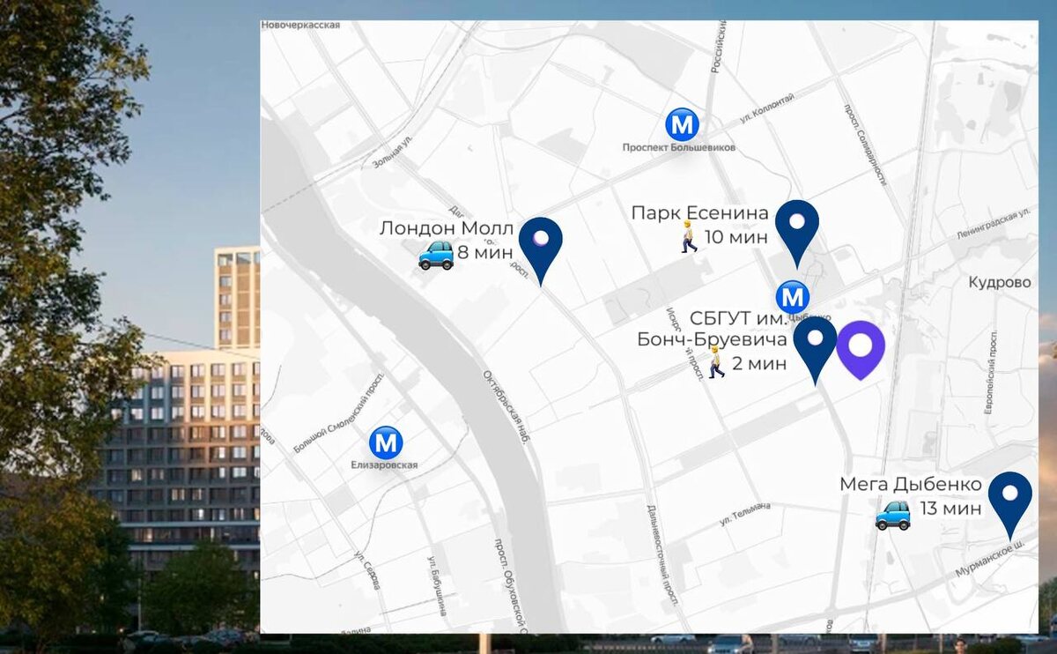Click the purple location pin marker
Viewport: 1057px width, 654px height.
[861, 350]
